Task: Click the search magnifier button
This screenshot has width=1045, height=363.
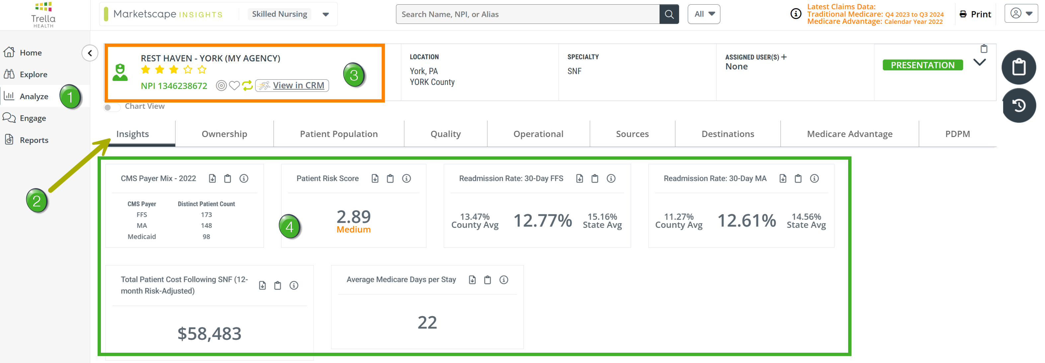Action: coord(669,14)
